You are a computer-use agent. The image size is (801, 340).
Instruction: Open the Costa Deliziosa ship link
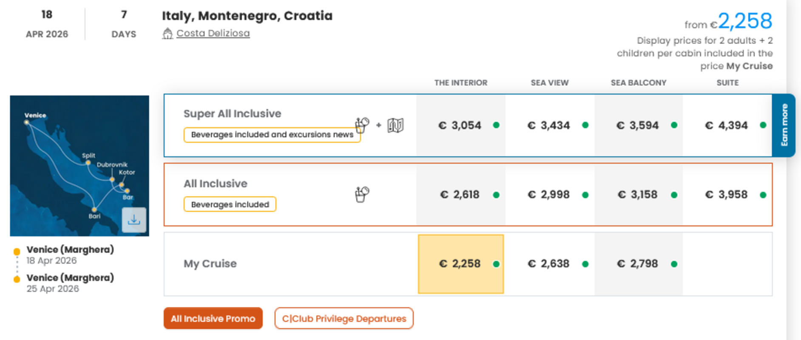pos(213,33)
